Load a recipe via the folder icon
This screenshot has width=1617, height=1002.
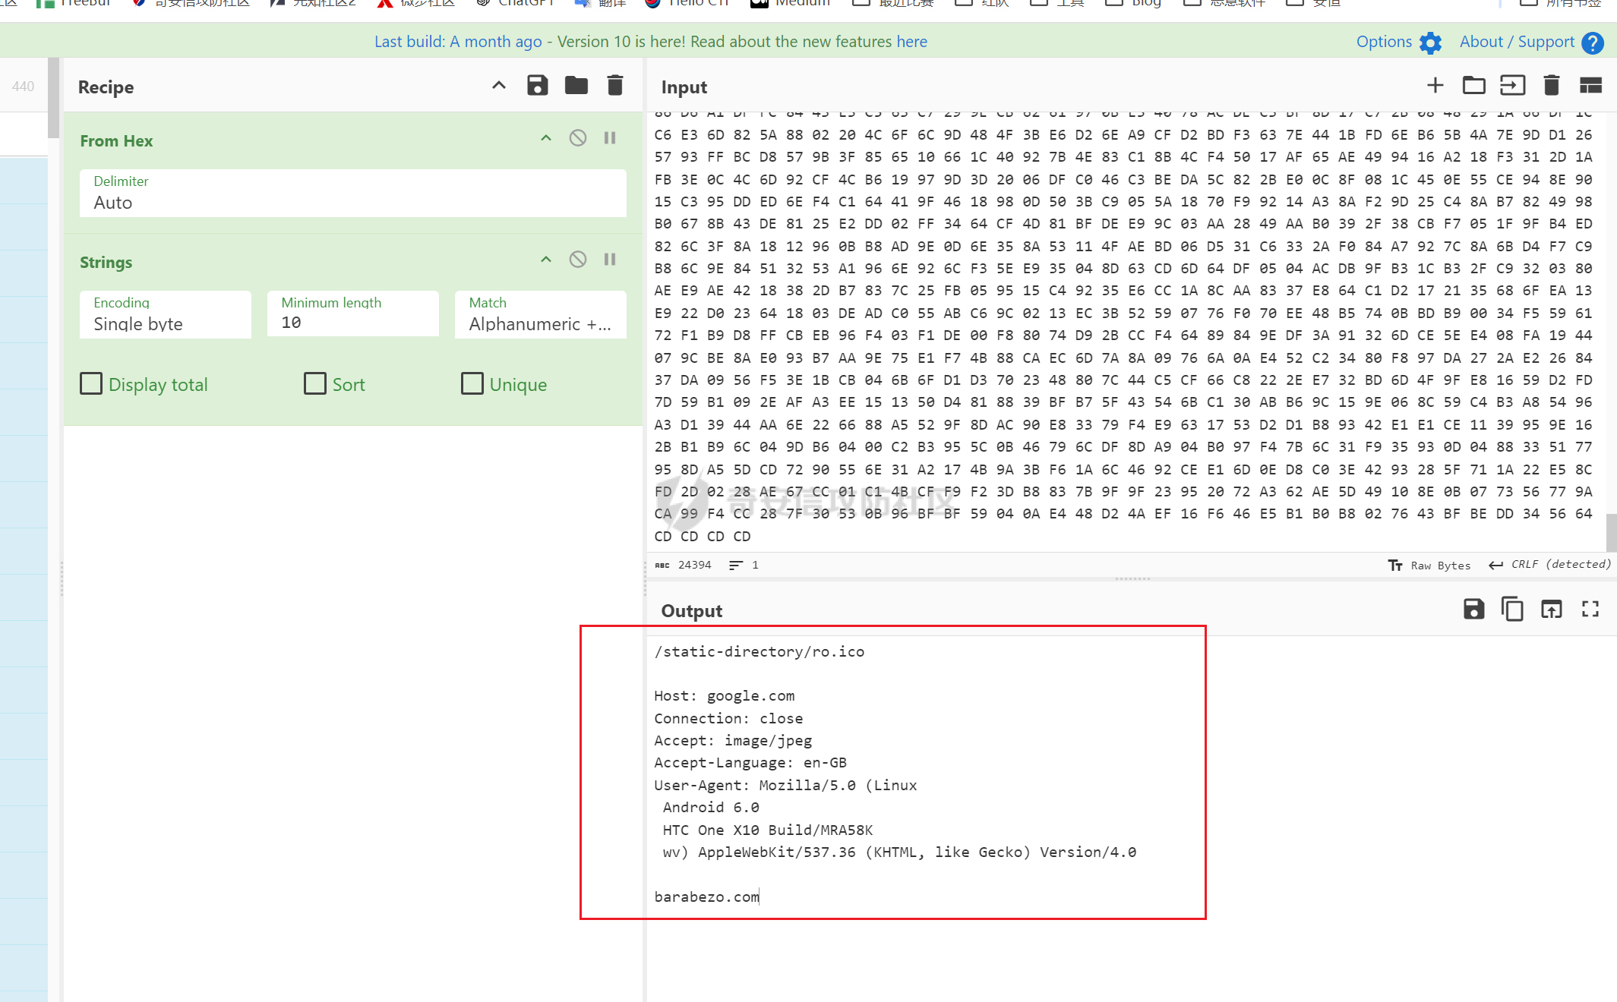click(x=576, y=86)
